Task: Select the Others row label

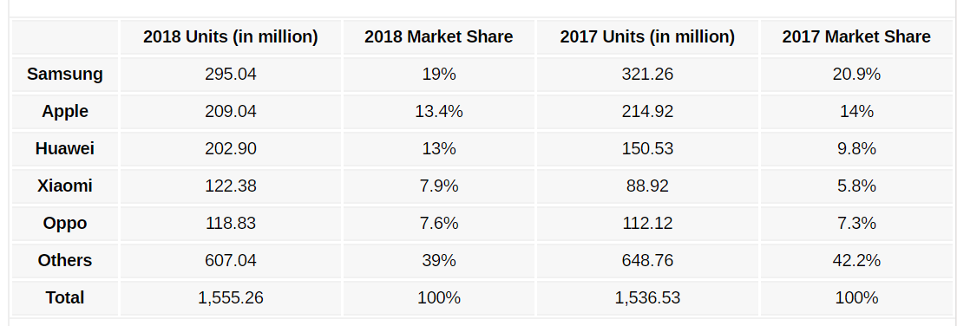Action: click(x=65, y=261)
